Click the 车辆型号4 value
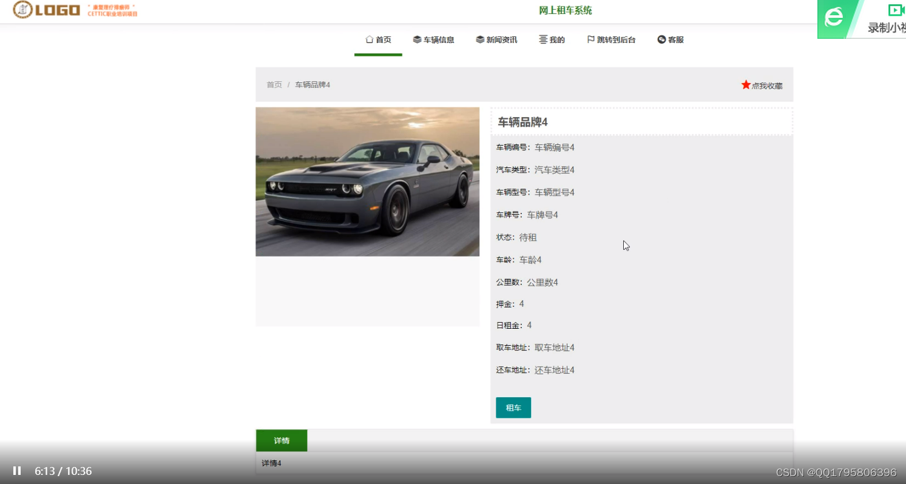906x484 pixels. 555,192
